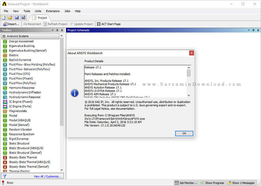Select Steady-State Thermal (Samcef) entry
This screenshot has width=261, height=186.
point(29,167)
